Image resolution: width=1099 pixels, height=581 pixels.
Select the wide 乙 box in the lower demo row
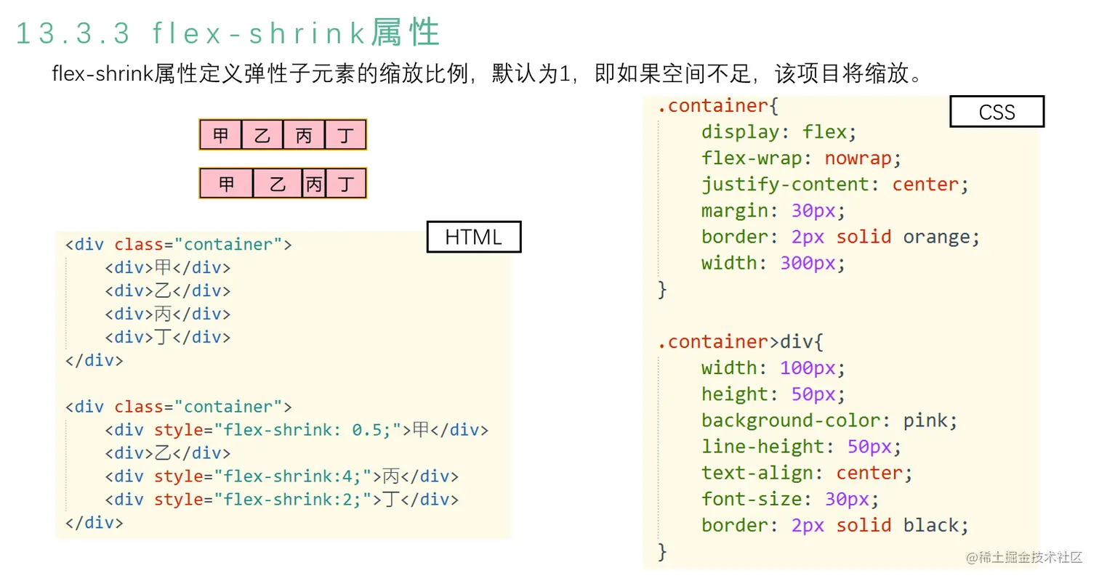[x=278, y=184]
